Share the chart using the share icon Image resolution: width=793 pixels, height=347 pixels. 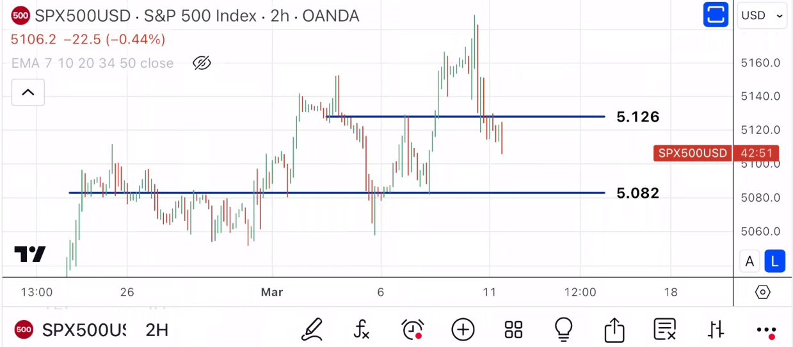pyautogui.click(x=614, y=329)
